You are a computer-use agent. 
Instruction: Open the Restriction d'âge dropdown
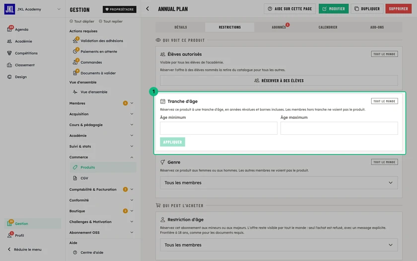(x=278, y=245)
